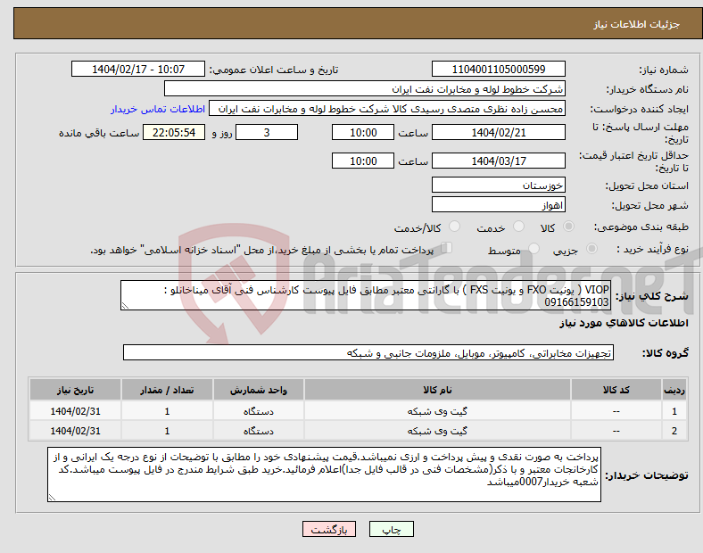Image resolution: width=703 pixels, height=553 pixels.
Task: Click the price validity date 1404/03/17
Action: (x=498, y=161)
